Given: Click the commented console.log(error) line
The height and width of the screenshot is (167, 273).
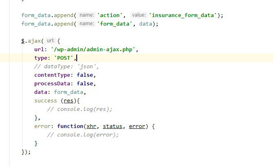Looking at the screenshot, I should pyautogui.click(x=83, y=135).
